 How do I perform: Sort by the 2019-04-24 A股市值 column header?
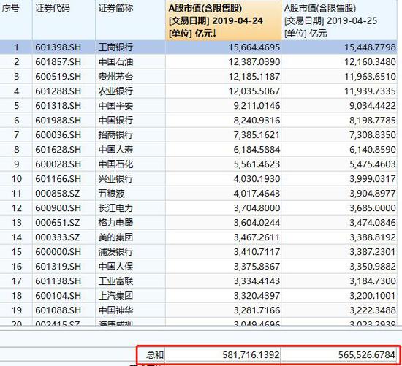tap(224, 20)
